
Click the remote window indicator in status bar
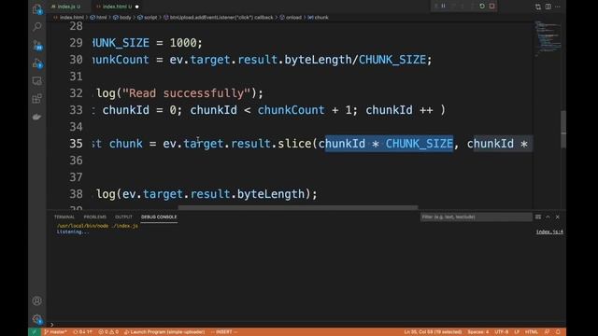coord(35,332)
